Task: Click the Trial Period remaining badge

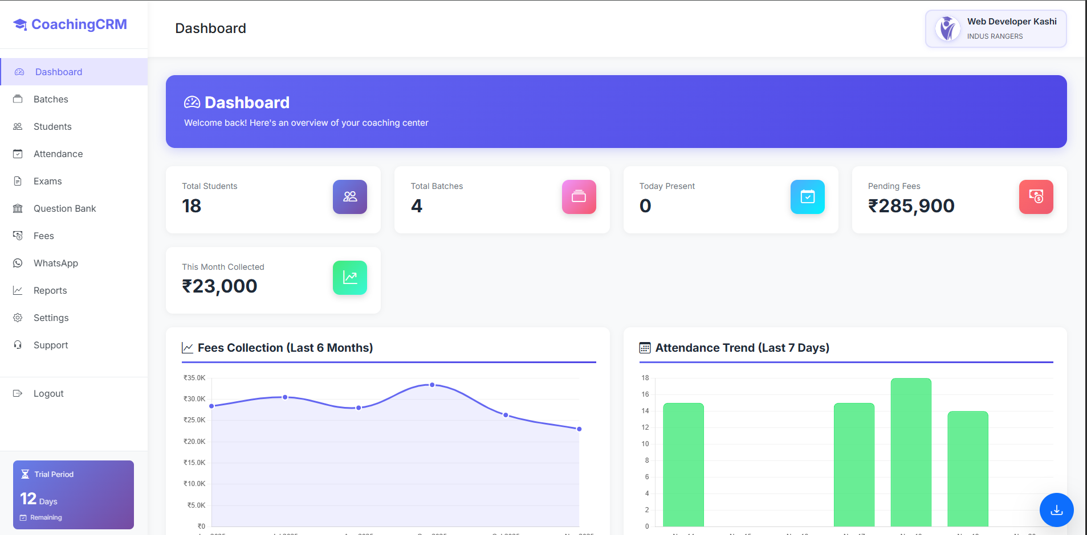Action: [x=73, y=495]
